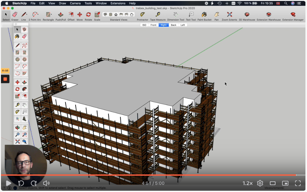
Task: Select the Zoom Window tool in floating palette
Action: (24, 135)
